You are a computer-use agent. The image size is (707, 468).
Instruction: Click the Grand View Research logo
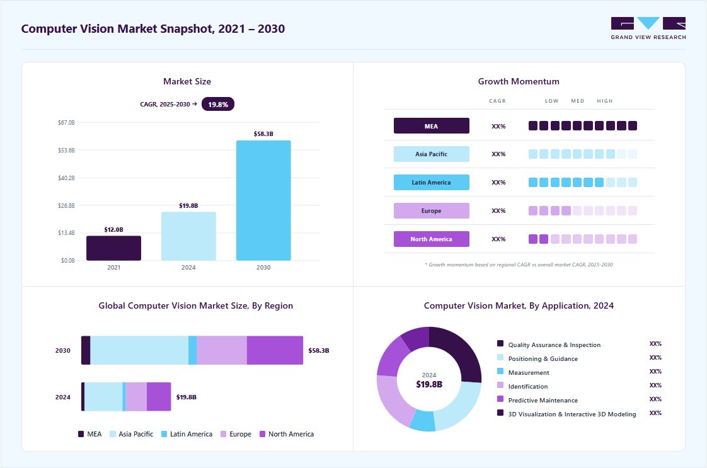pyautogui.click(x=648, y=28)
